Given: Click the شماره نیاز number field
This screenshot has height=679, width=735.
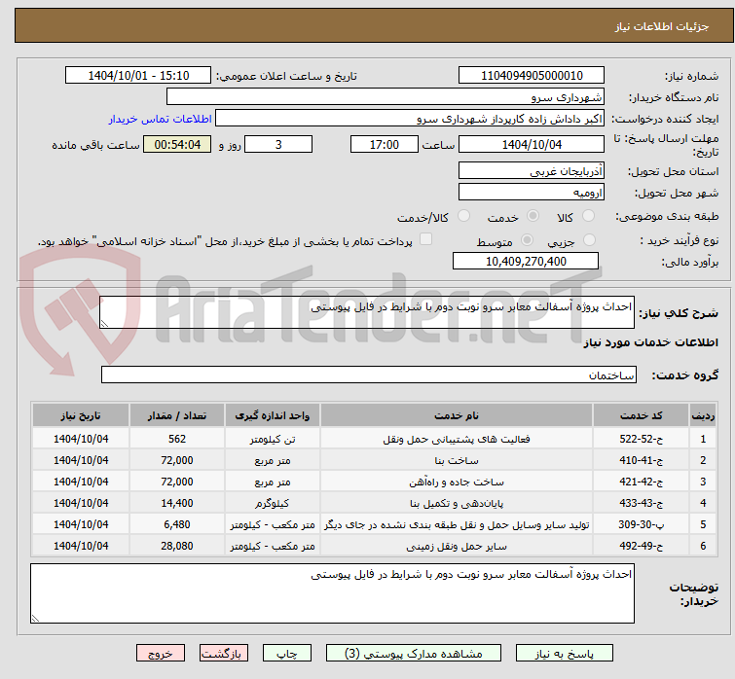Looking at the screenshot, I should [x=532, y=76].
